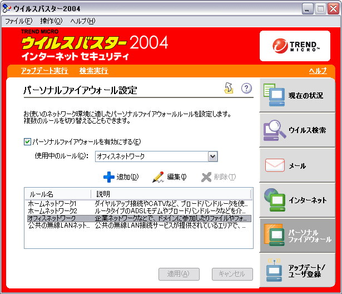
Task: Click the ルール名 column header
Action: [x=58, y=194]
